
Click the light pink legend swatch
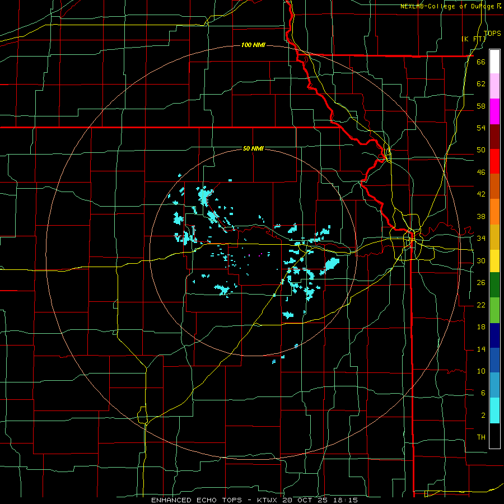(x=494, y=86)
